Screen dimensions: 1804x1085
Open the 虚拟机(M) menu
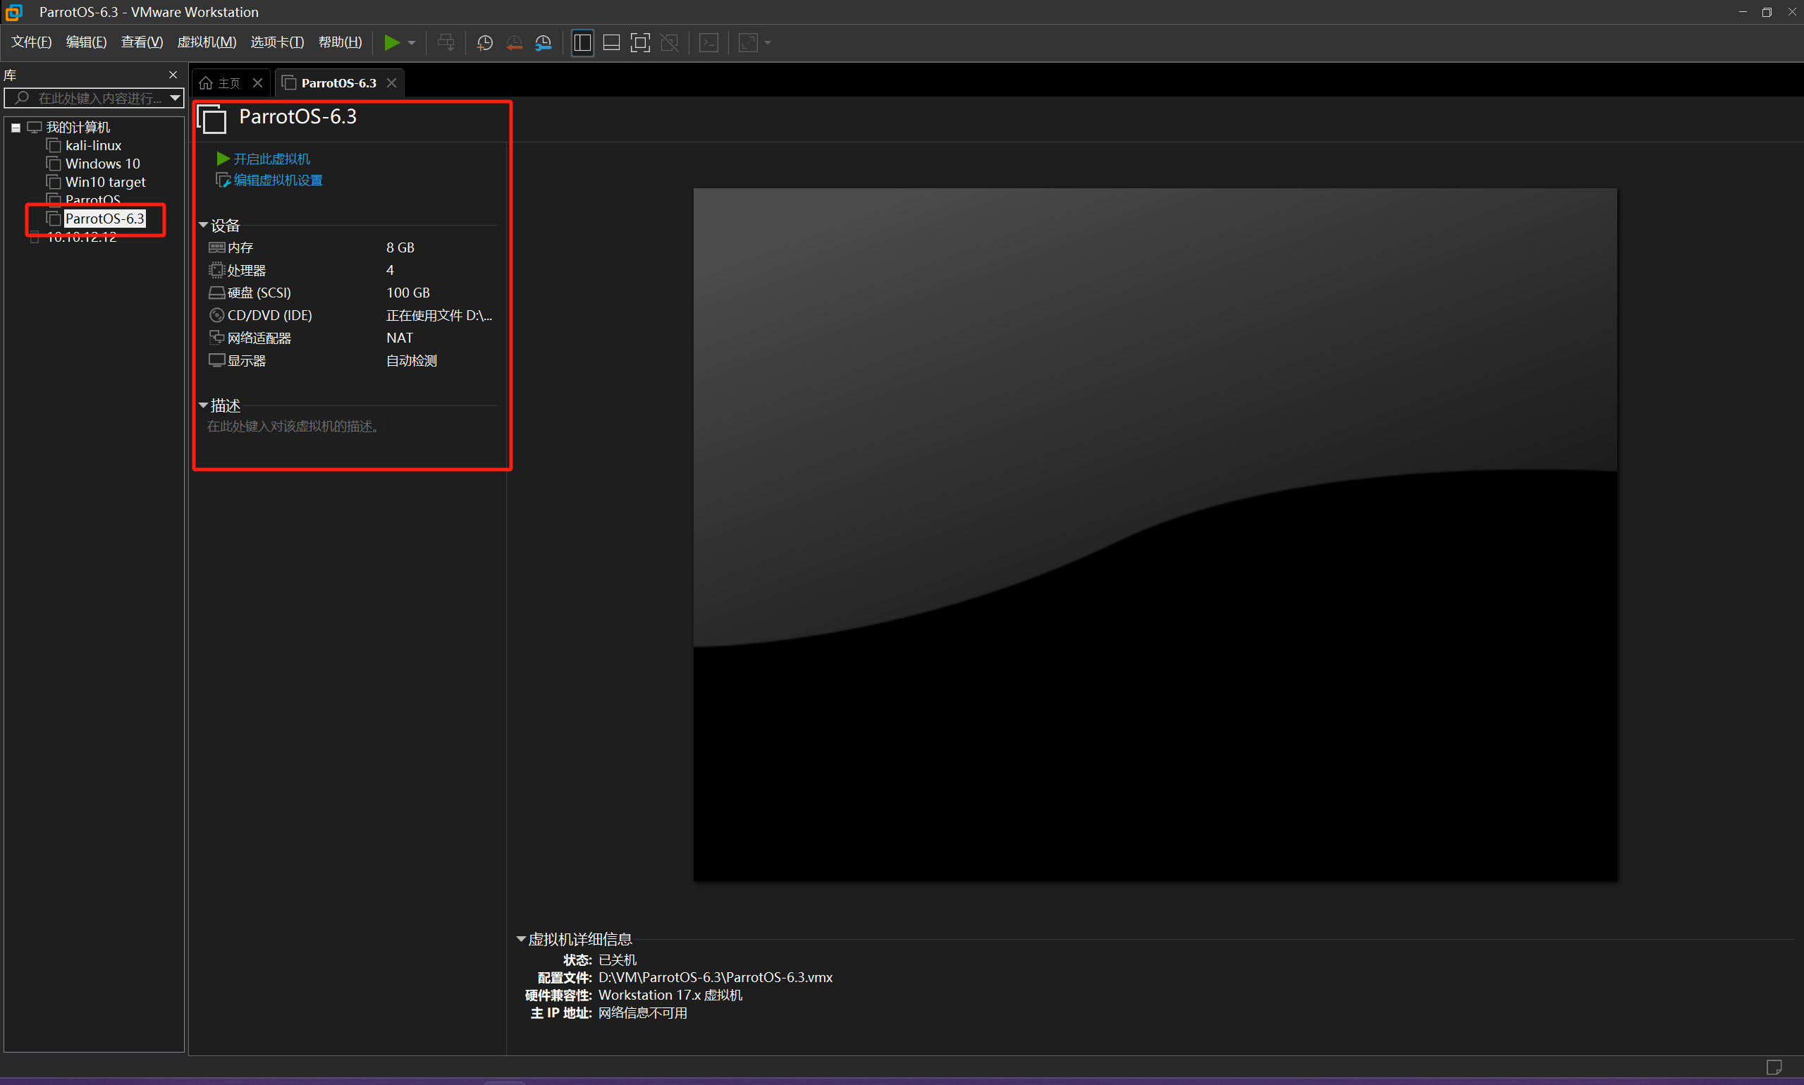click(206, 42)
